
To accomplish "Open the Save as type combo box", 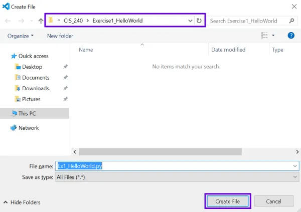I will click(177, 177).
